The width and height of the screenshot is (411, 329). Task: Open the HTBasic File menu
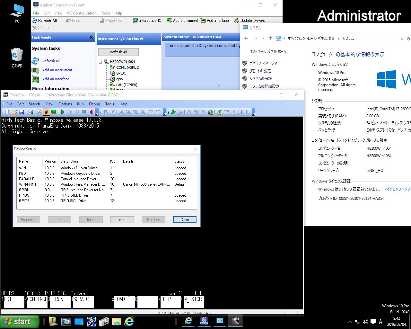(x=9, y=104)
